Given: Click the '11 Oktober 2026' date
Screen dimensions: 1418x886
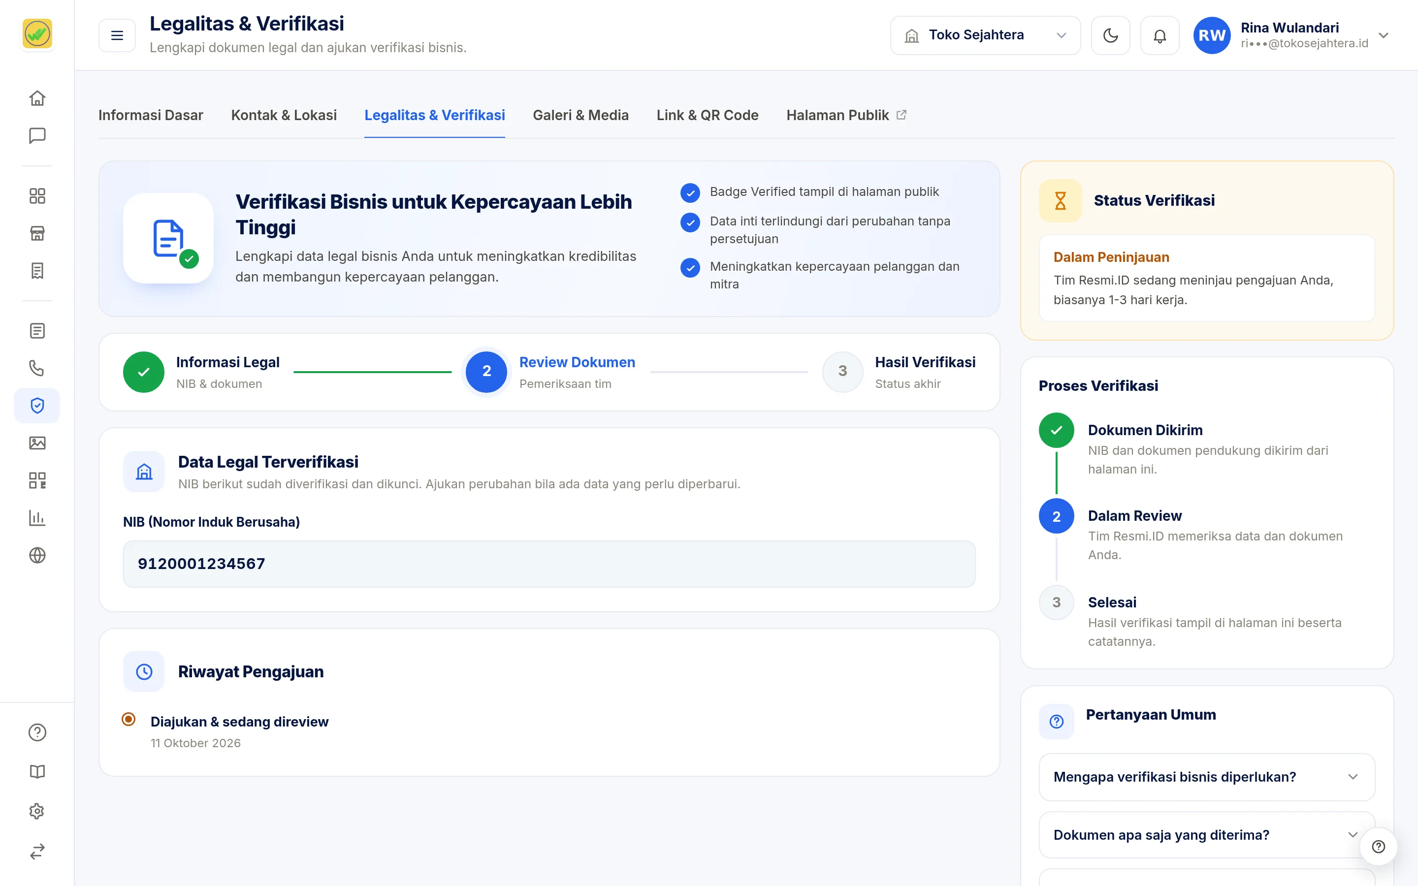Looking at the screenshot, I should click(x=195, y=743).
